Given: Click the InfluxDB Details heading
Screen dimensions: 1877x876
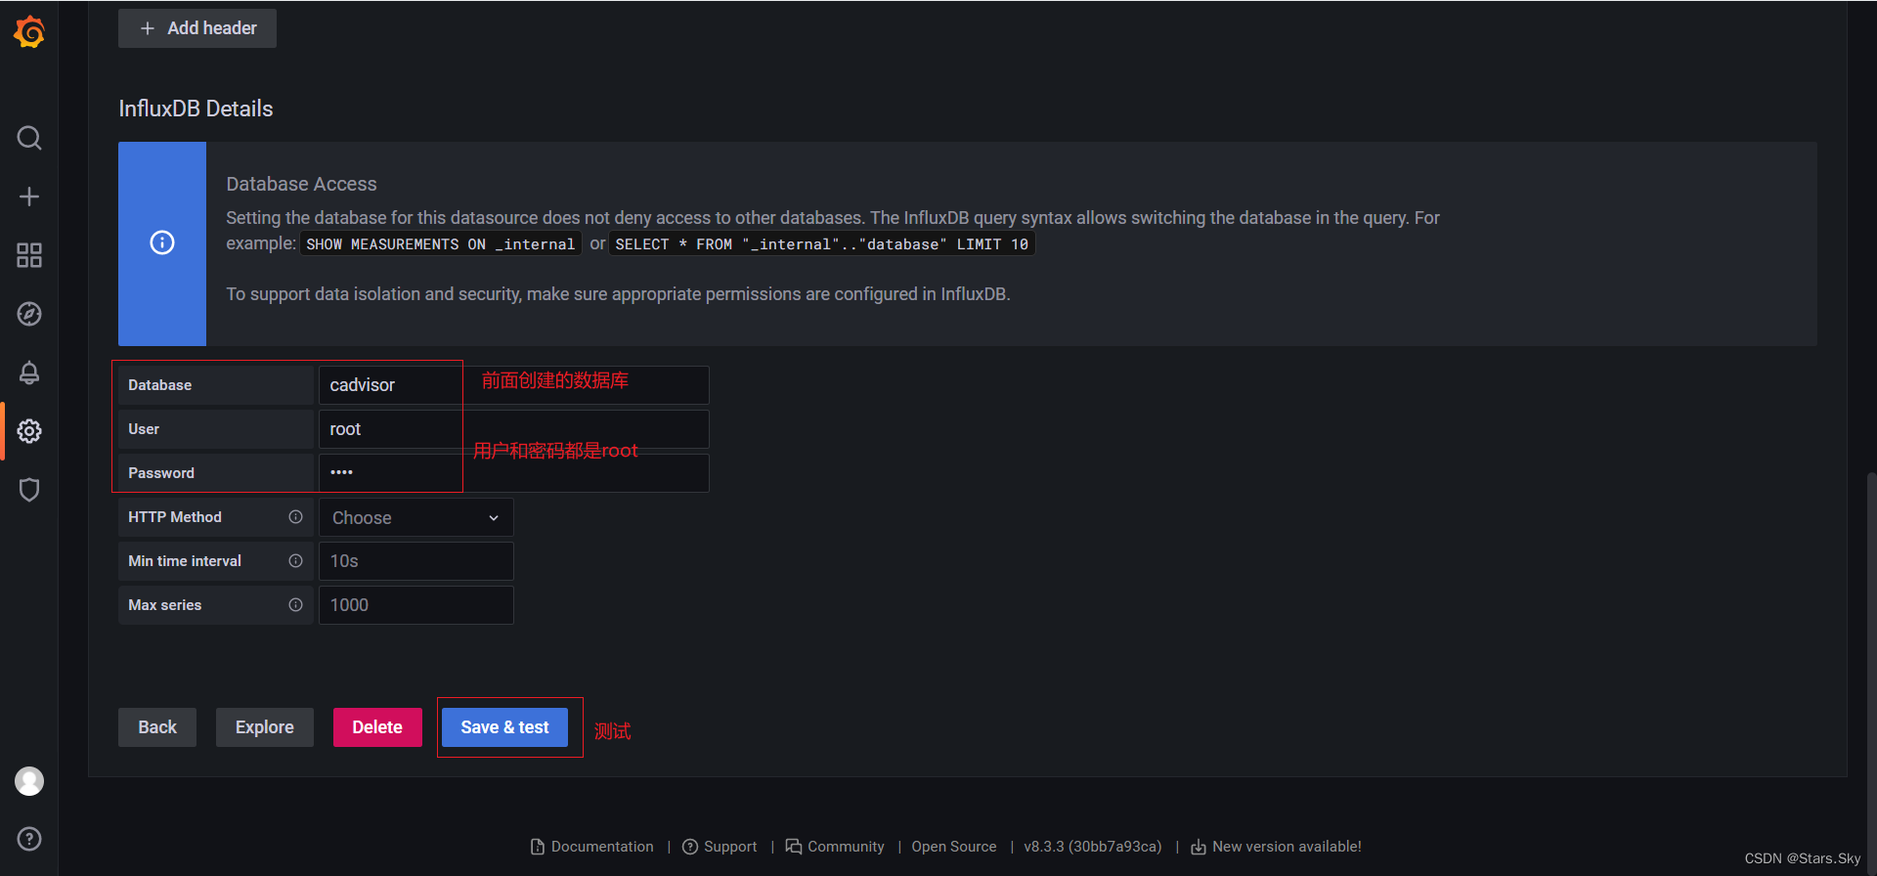Looking at the screenshot, I should (196, 109).
